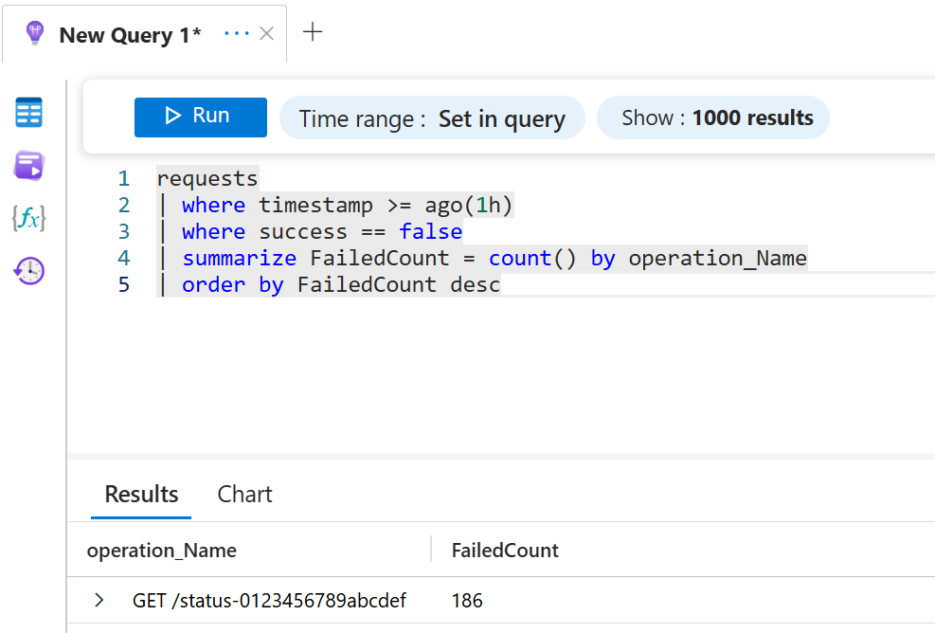Expand the GET /status result row
This screenshot has height=633, width=935.
99,601
